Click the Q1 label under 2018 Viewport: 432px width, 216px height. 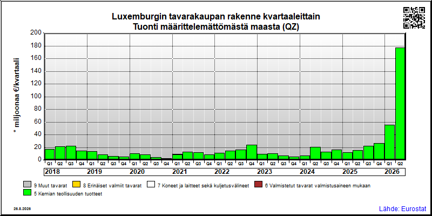(50, 164)
